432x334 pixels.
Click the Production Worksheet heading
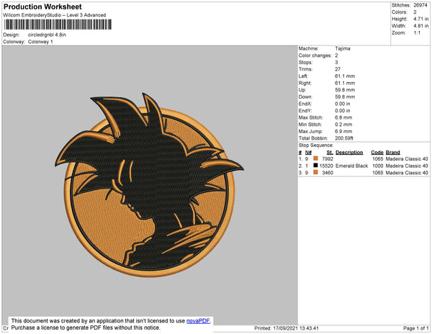(42, 6)
